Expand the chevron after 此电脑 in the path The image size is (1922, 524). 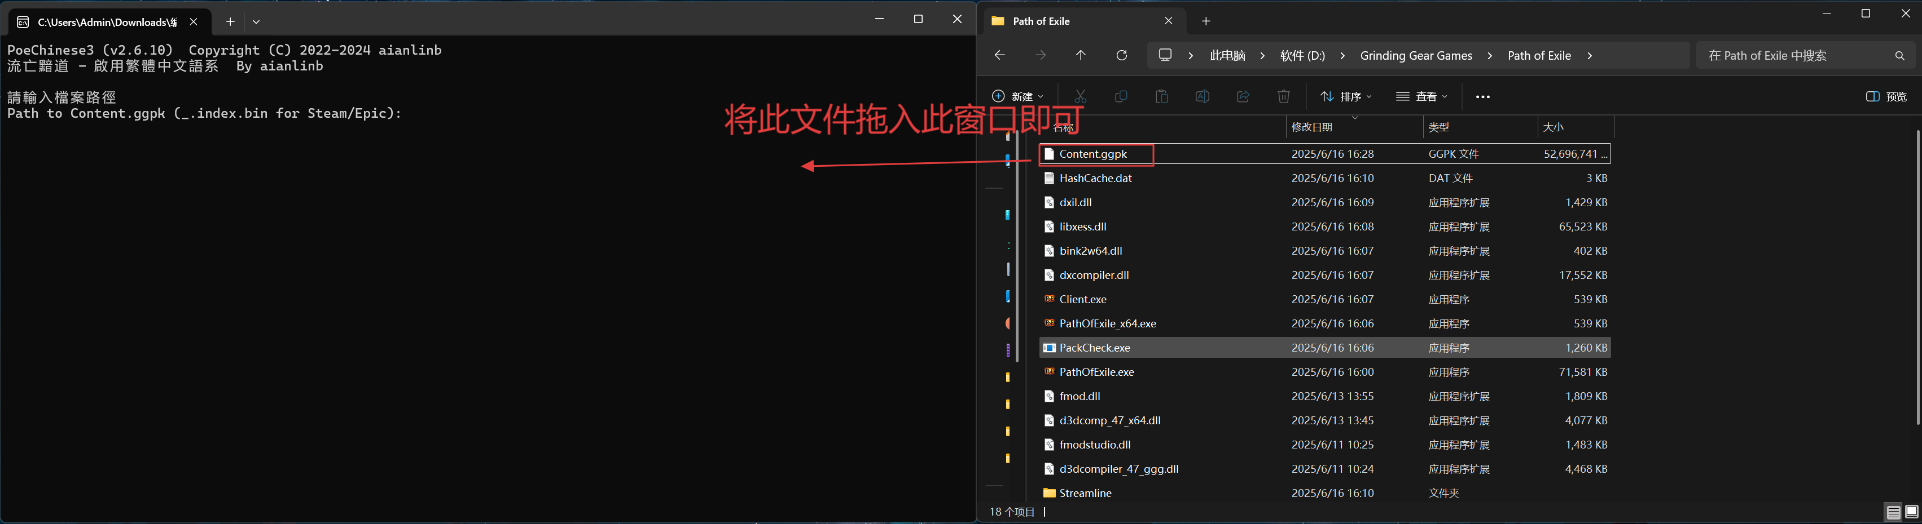pos(1262,56)
